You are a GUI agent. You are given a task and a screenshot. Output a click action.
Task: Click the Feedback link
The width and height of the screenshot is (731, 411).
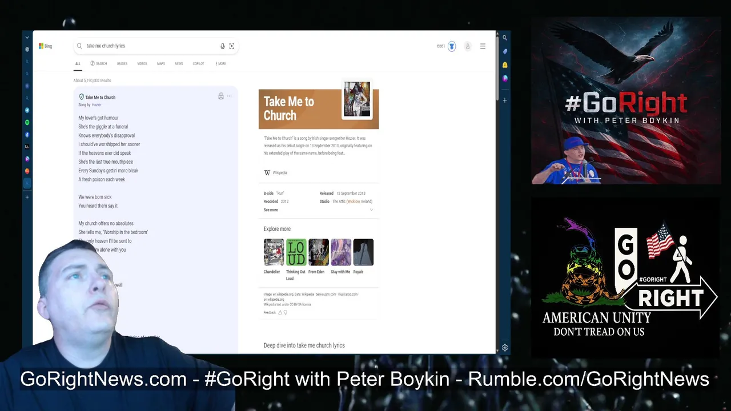pos(270,313)
